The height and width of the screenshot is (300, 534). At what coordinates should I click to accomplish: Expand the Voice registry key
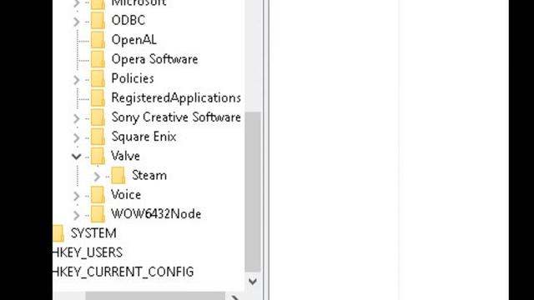[x=76, y=196]
